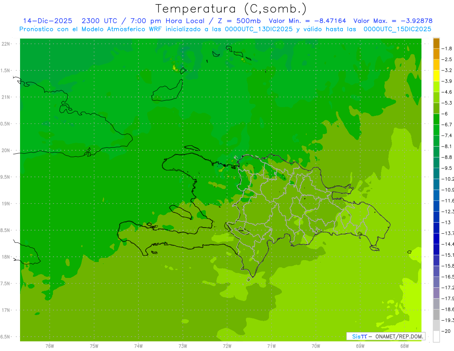Click the 72W longitude axis label
This screenshot has height=351, width=454.
227,346
